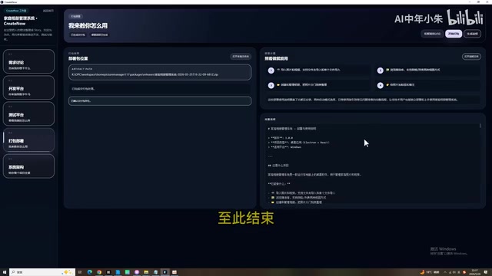492x276 pixels.
Task: Open Task View on the taskbar
Action: 80,272
